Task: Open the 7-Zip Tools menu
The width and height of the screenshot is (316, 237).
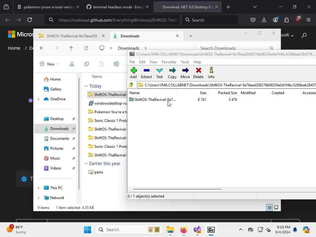Action: point(185,62)
